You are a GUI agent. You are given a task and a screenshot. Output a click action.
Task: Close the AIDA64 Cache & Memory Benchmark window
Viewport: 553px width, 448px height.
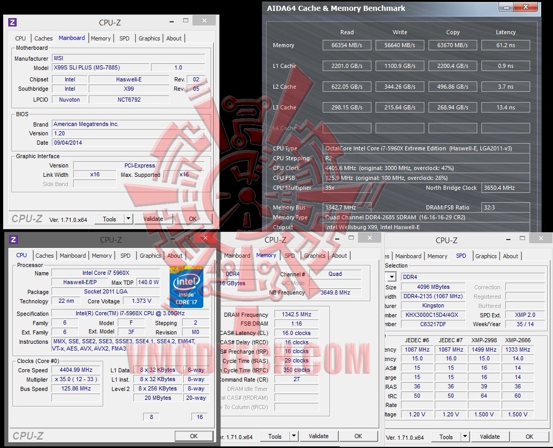(x=526, y=7)
